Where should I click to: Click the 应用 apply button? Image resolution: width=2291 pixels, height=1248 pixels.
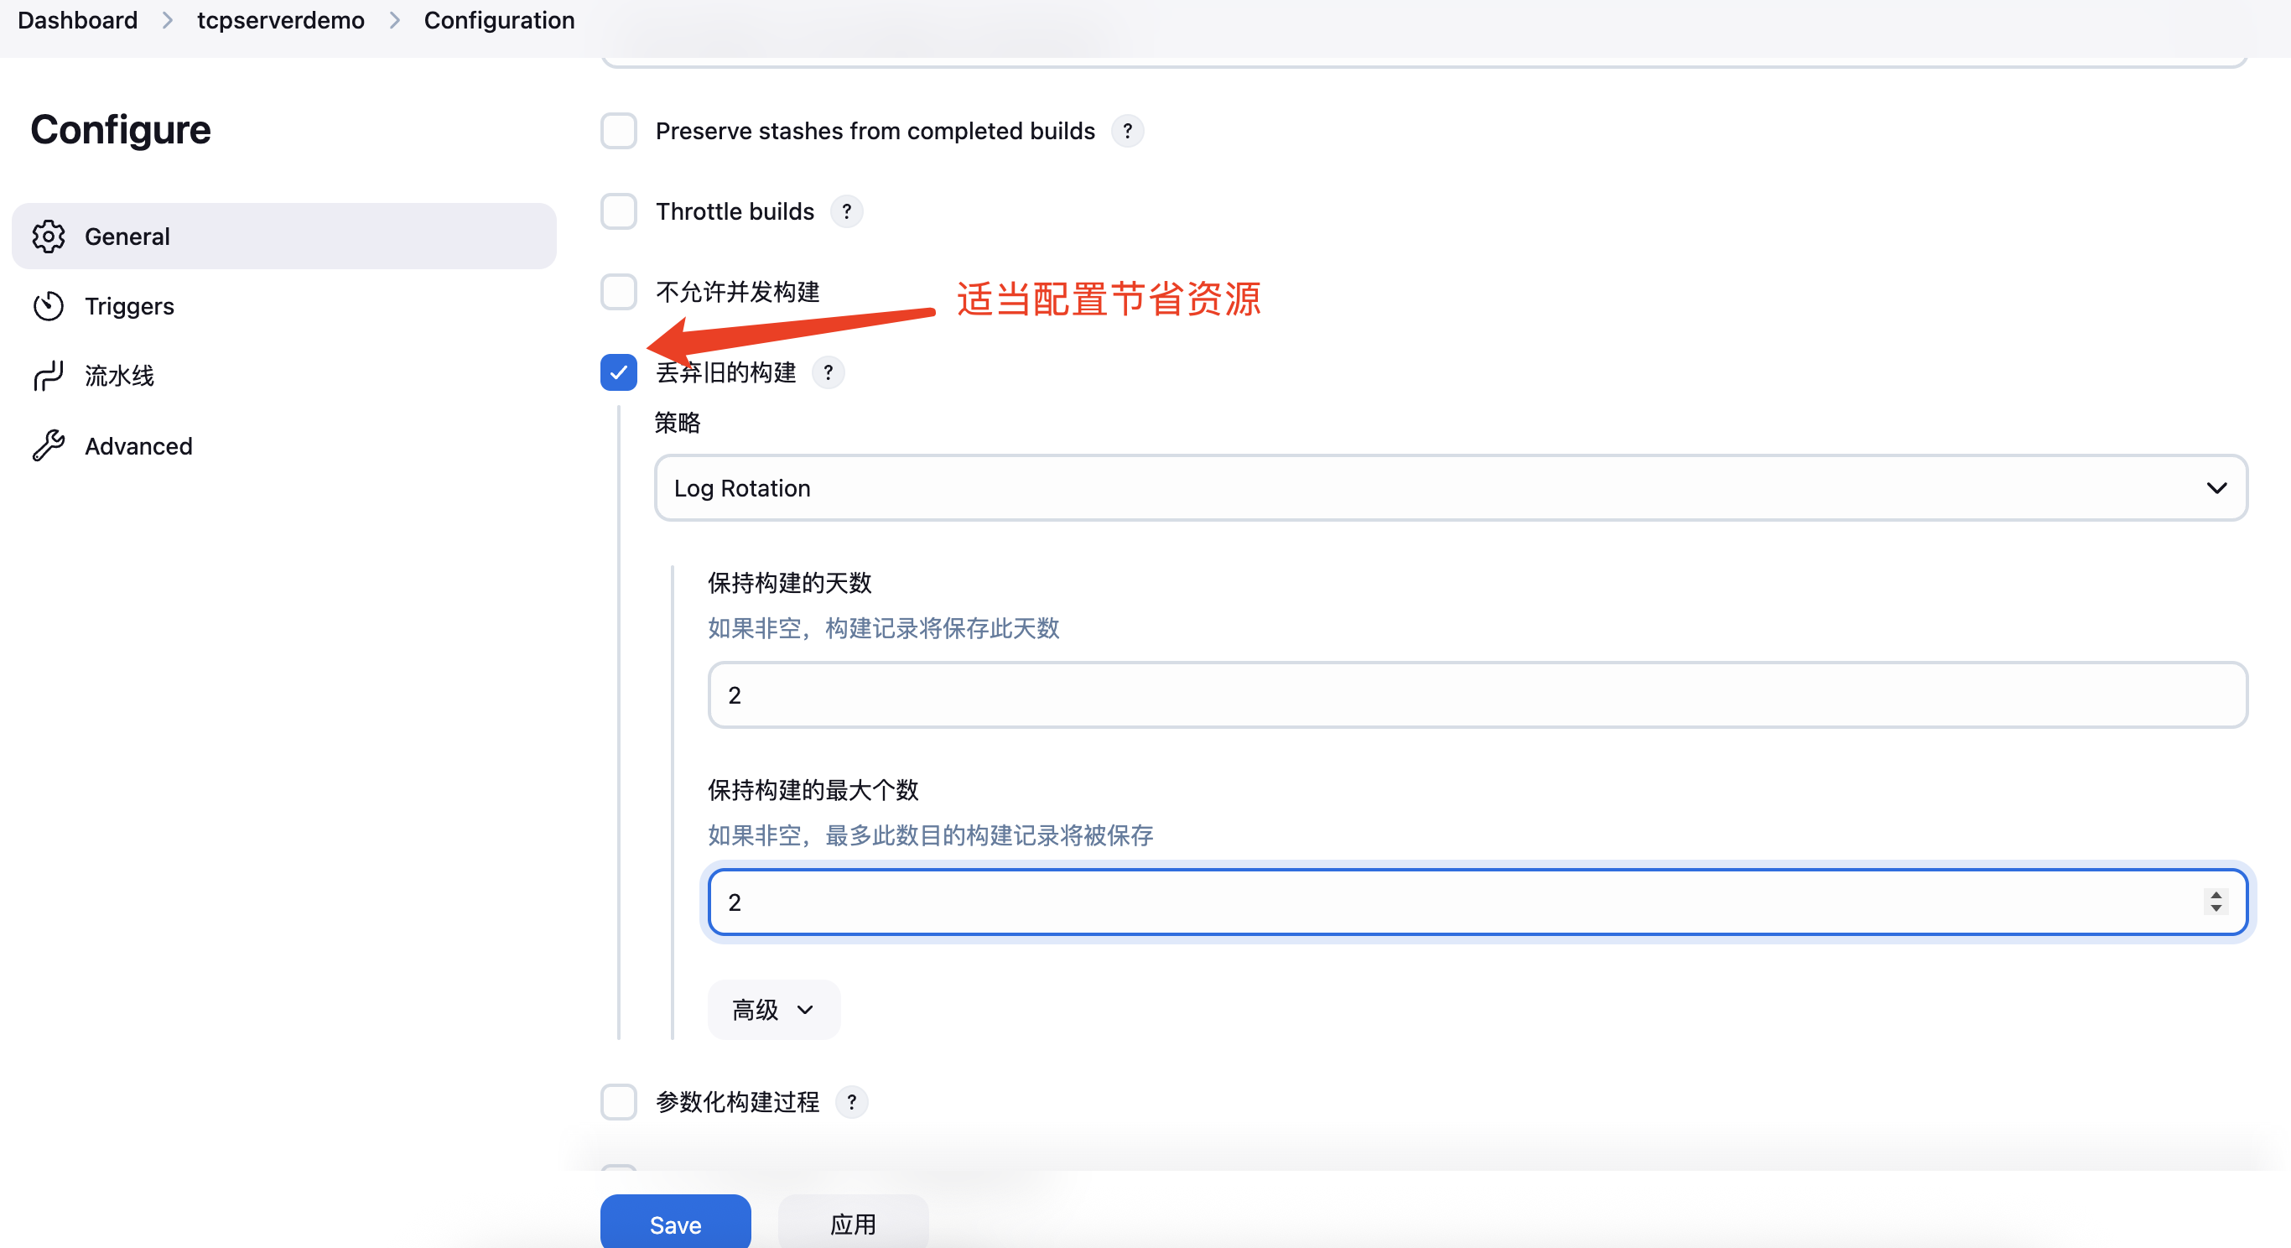853,1224
